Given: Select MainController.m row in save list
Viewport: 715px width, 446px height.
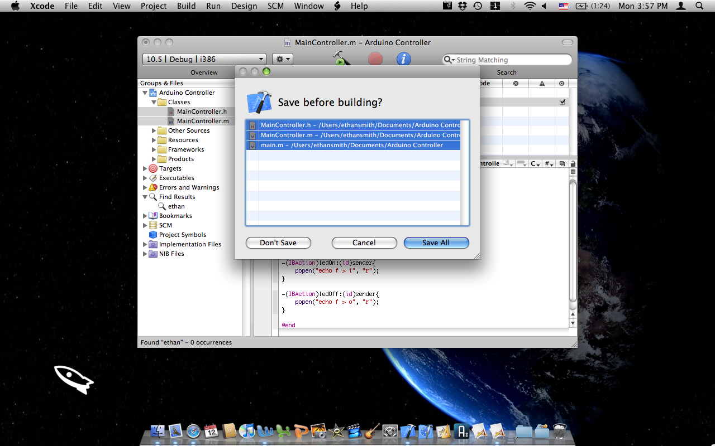Looking at the screenshot, I should pyautogui.click(x=353, y=135).
